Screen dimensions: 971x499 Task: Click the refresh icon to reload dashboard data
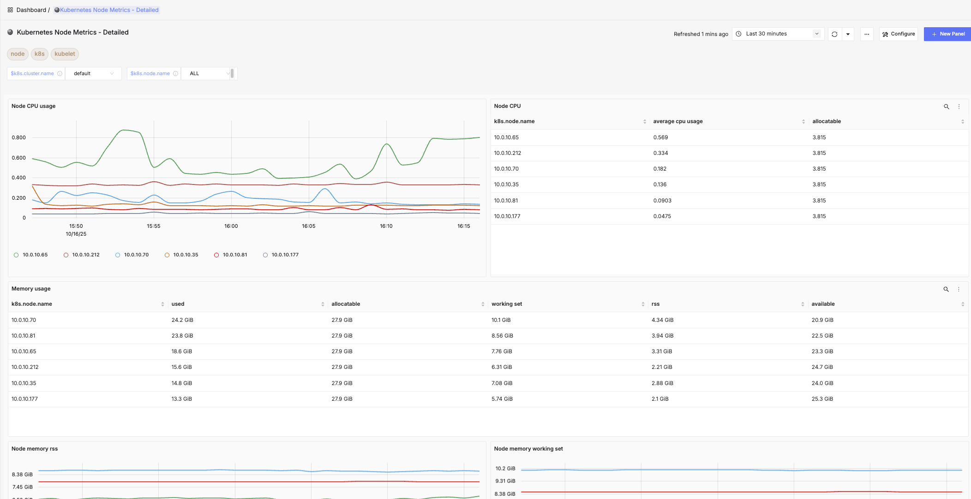834,34
